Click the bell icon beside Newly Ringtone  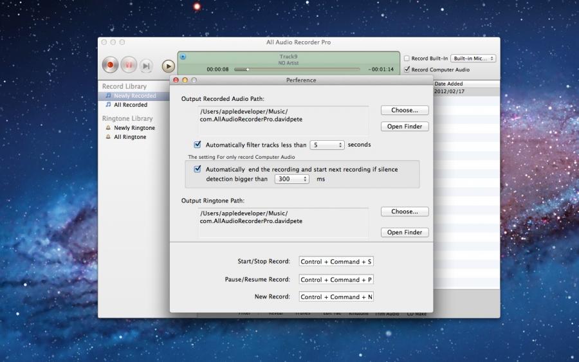108,128
